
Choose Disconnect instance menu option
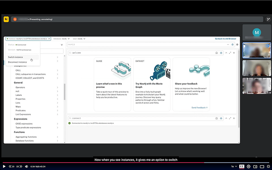coord(23,62)
